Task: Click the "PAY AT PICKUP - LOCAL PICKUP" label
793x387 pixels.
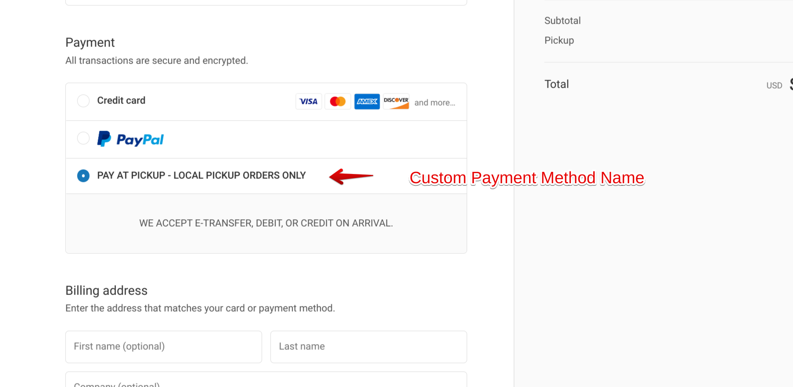Action: [201, 175]
